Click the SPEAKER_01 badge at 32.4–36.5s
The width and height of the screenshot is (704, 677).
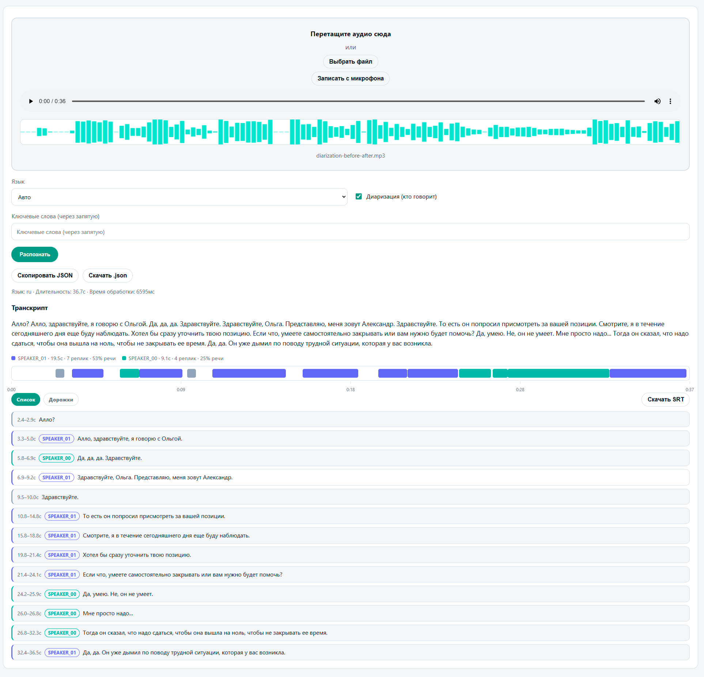62,653
